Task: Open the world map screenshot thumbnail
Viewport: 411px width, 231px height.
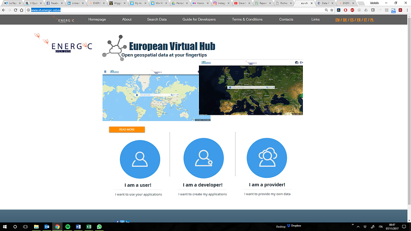Action: (x=151, y=95)
